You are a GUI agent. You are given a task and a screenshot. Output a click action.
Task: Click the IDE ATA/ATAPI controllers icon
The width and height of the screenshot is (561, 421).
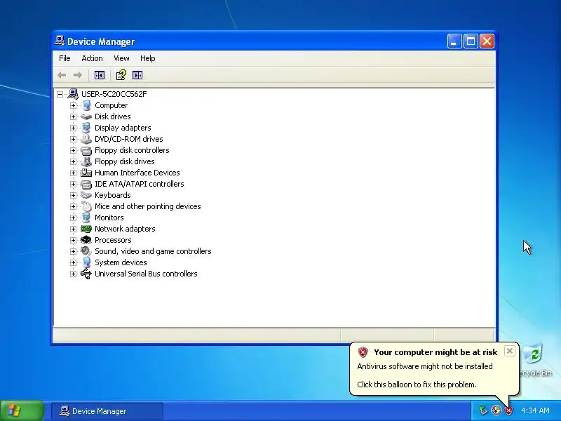pyautogui.click(x=86, y=184)
